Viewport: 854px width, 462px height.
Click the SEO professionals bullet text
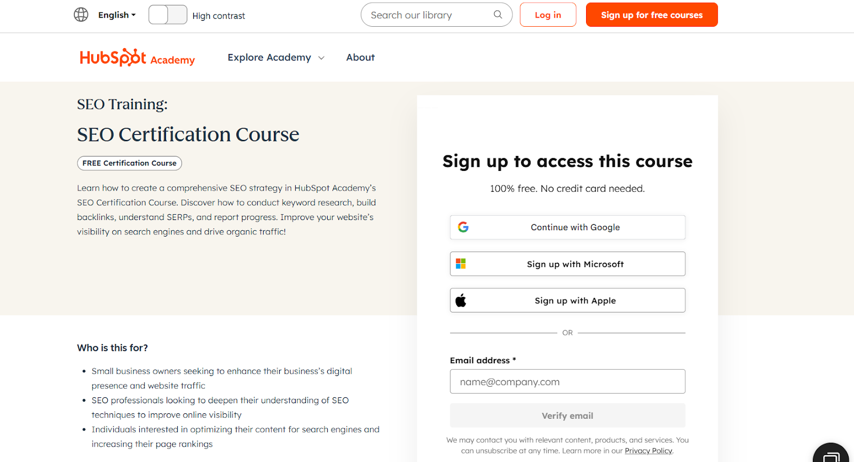220,408
